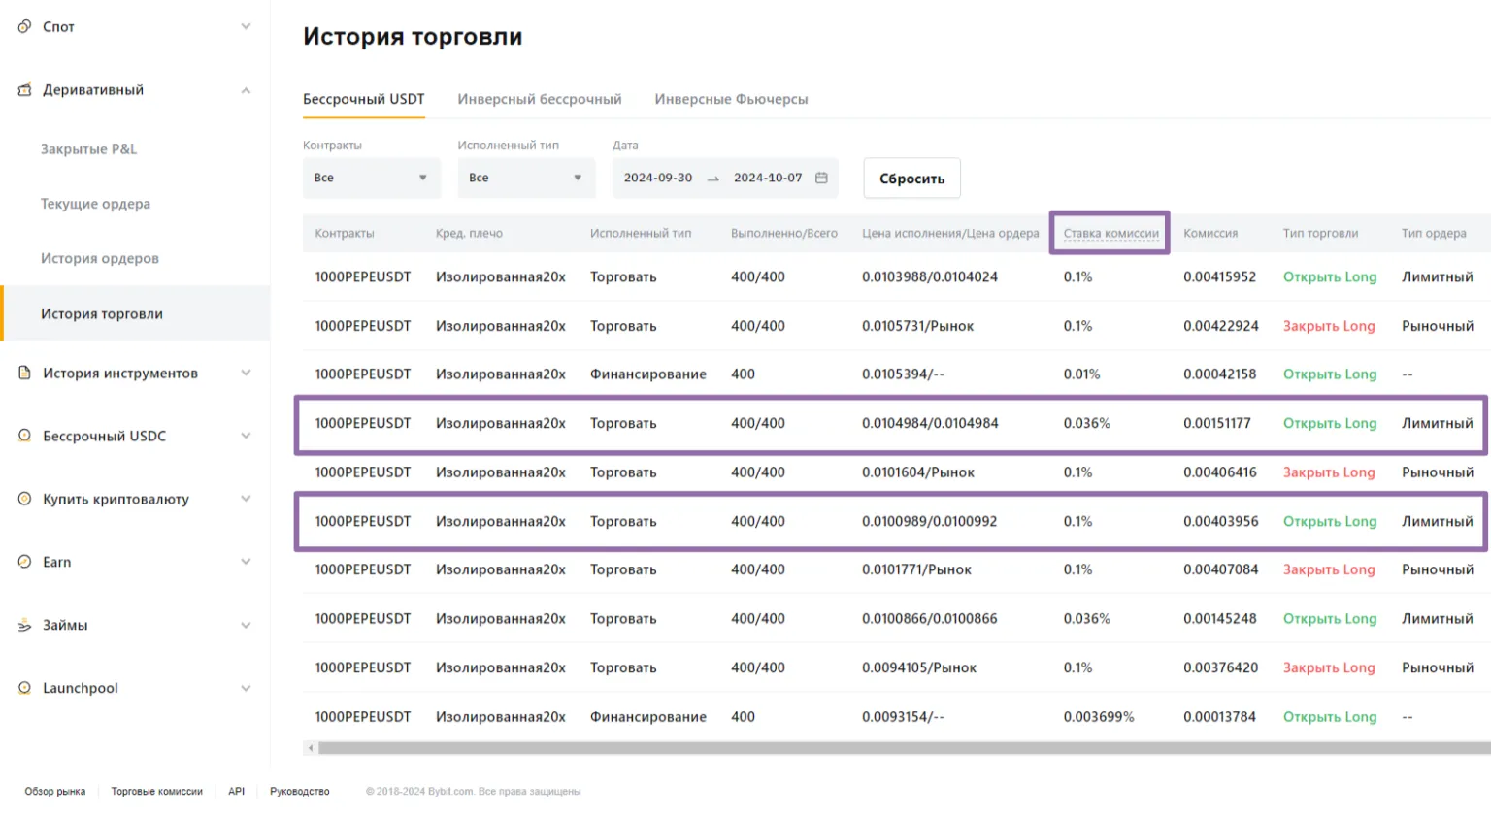Open История инструментов via its document icon
The height and width of the screenshot is (813, 1491).
tap(23, 373)
